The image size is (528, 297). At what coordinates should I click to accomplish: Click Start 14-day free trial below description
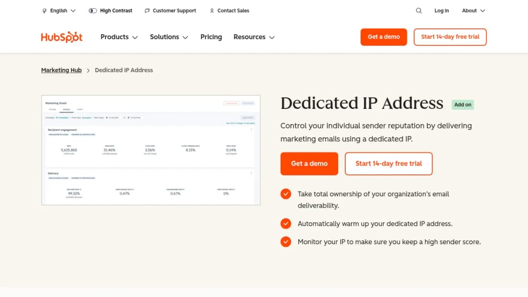pyautogui.click(x=389, y=164)
